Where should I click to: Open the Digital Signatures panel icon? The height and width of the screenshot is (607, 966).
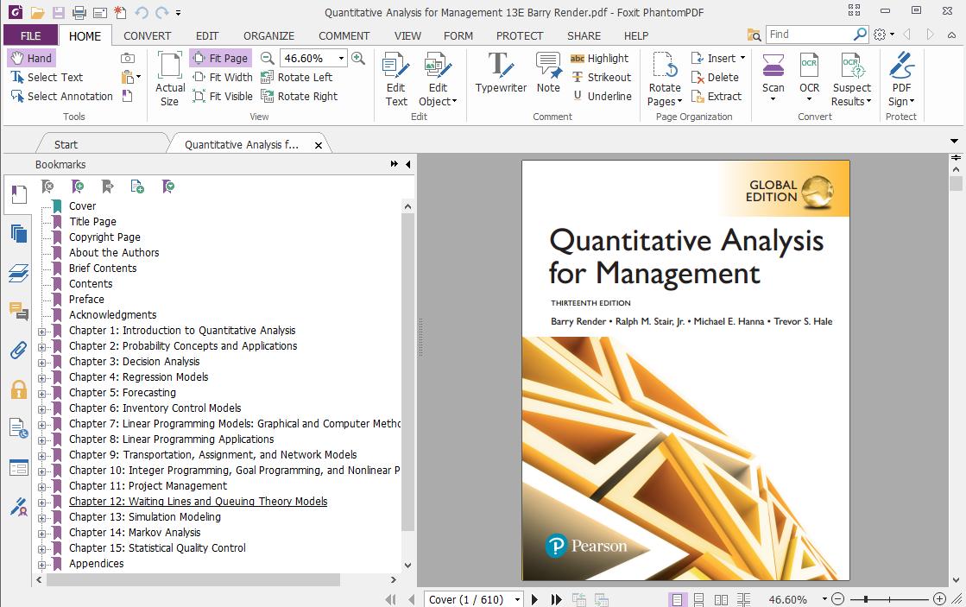coord(18,507)
